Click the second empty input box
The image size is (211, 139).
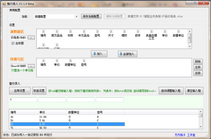point(52,99)
